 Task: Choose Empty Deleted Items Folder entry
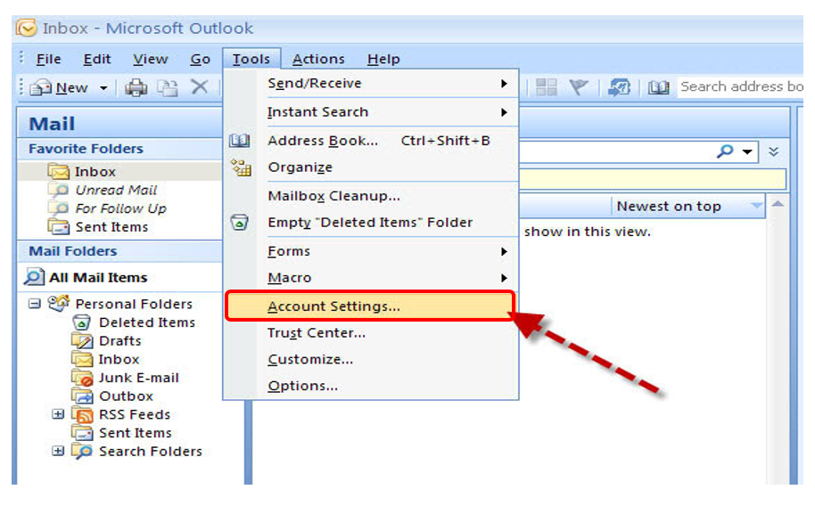coord(372,223)
